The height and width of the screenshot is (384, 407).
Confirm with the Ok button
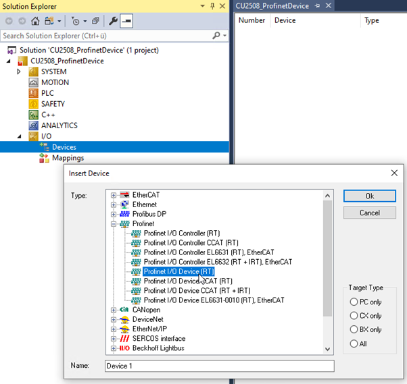point(370,196)
